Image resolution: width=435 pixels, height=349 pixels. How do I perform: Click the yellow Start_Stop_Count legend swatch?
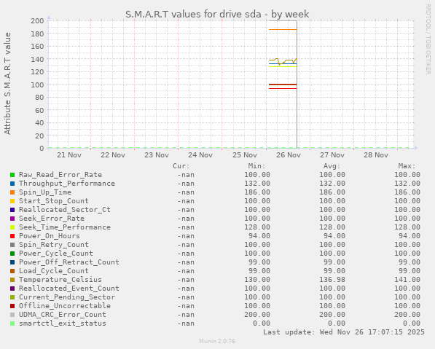coord(12,201)
